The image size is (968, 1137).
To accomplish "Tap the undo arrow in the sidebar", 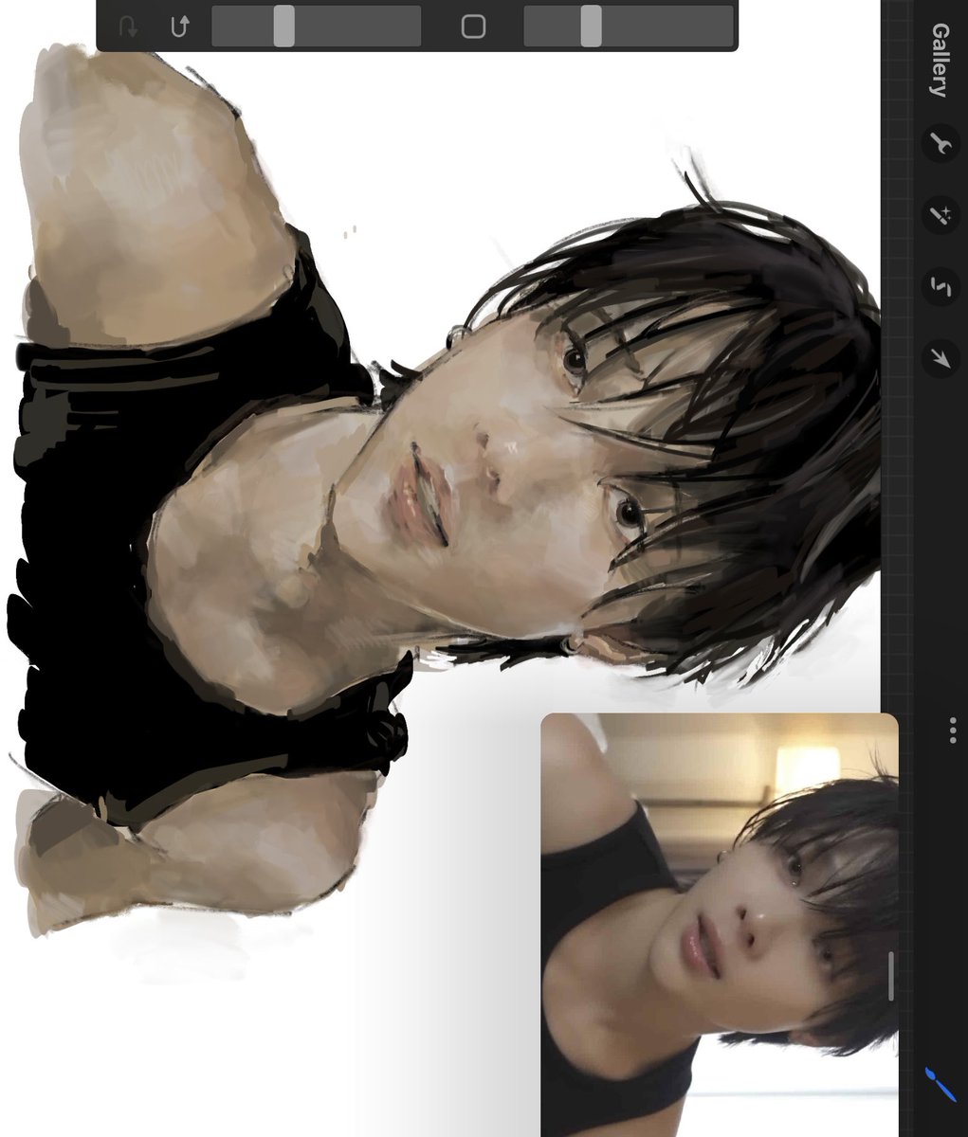I will pyautogui.click(x=180, y=27).
